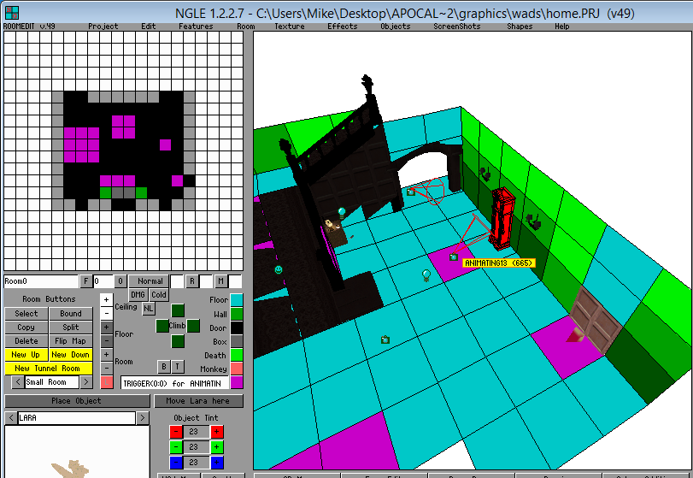Select the camera icon on the lower floor
Image resolution: width=693 pixels, height=478 pixels.
(x=385, y=339)
